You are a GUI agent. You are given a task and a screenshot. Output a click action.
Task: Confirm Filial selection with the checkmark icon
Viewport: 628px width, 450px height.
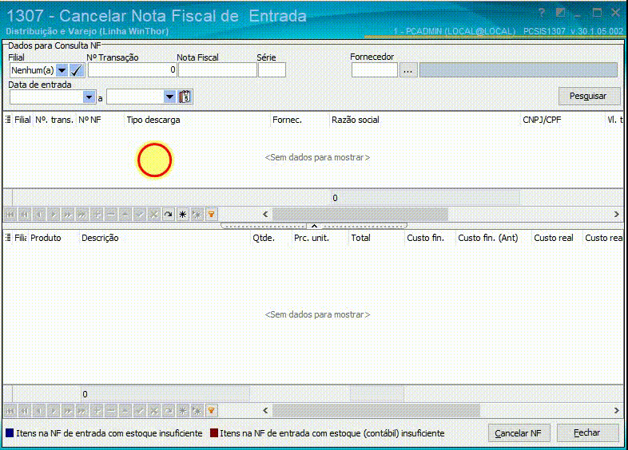pos(76,71)
